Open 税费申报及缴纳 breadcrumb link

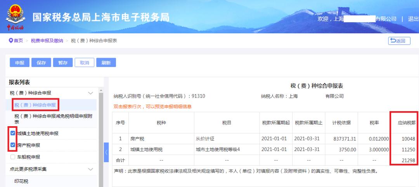point(47,41)
